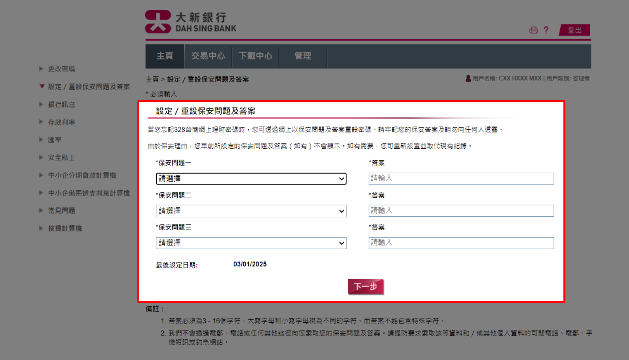Open 按揭計算機 in the sidebar
The height and width of the screenshot is (360, 629).
pyautogui.click(x=65, y=228)
